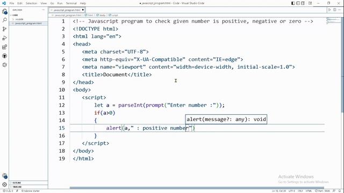
Task: Open the Extensions view
Action: click(x=4, y=47)
